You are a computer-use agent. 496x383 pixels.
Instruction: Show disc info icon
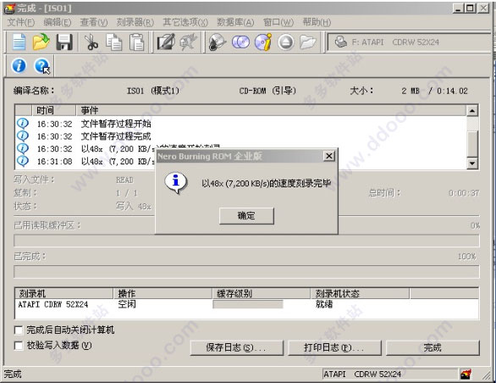[x=263, y=42]
